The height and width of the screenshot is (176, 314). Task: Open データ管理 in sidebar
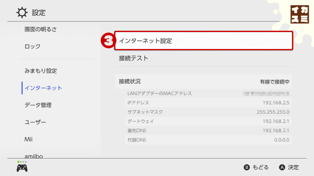coord(38,105)
